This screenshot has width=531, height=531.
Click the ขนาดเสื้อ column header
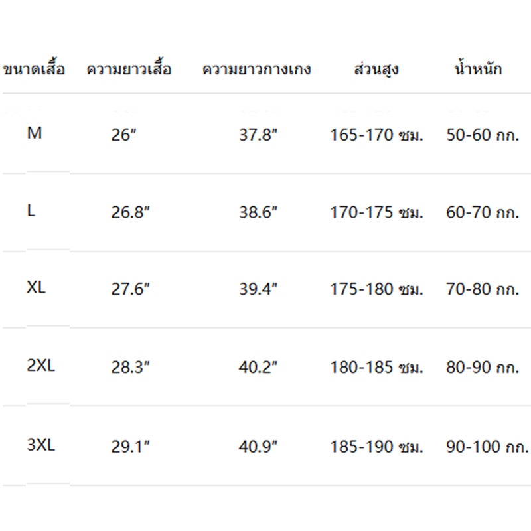(x=34, y=69)
